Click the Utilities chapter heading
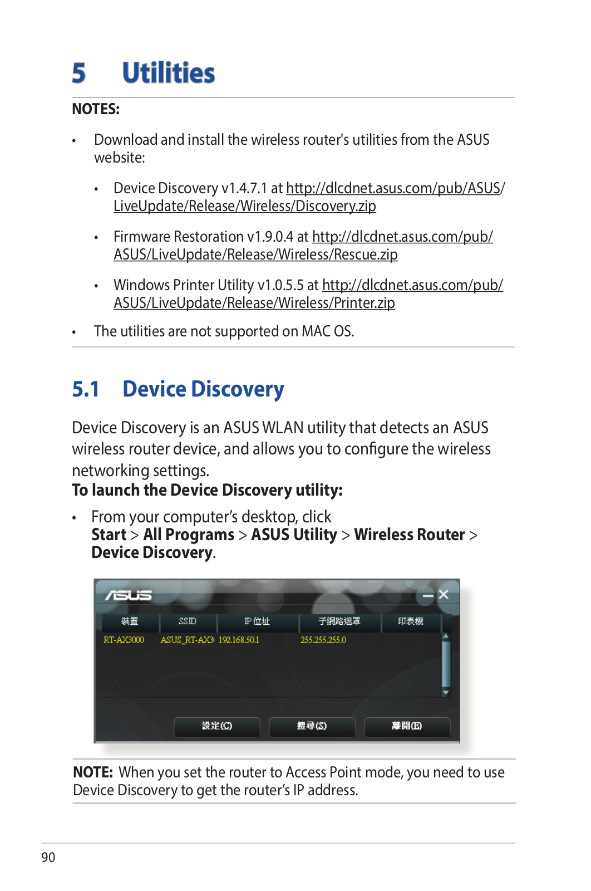The image size is (591, 891). 169,73
